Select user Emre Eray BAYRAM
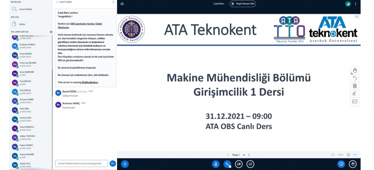The width and height of the screenshot is (374, 170). tap(31, 64)
